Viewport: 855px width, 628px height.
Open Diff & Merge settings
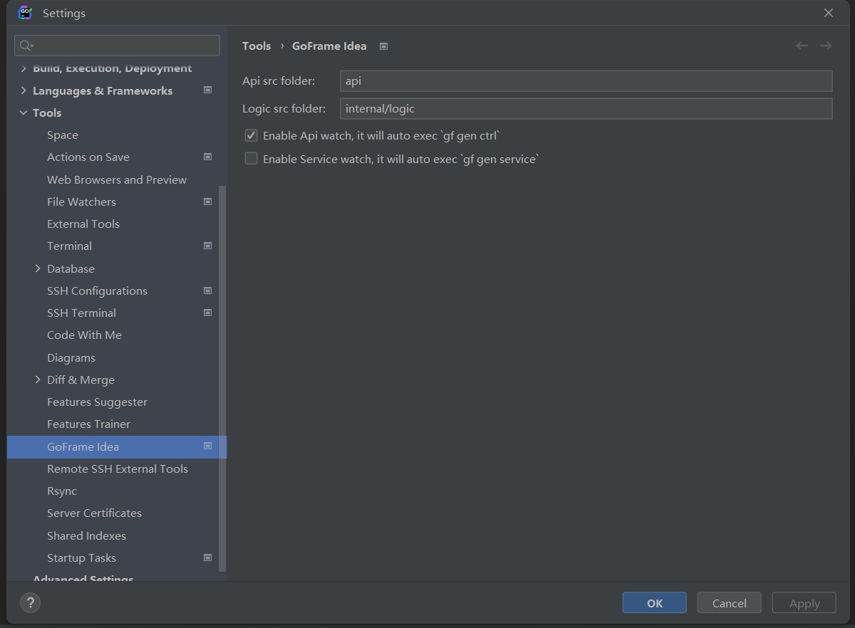(81, 380)
